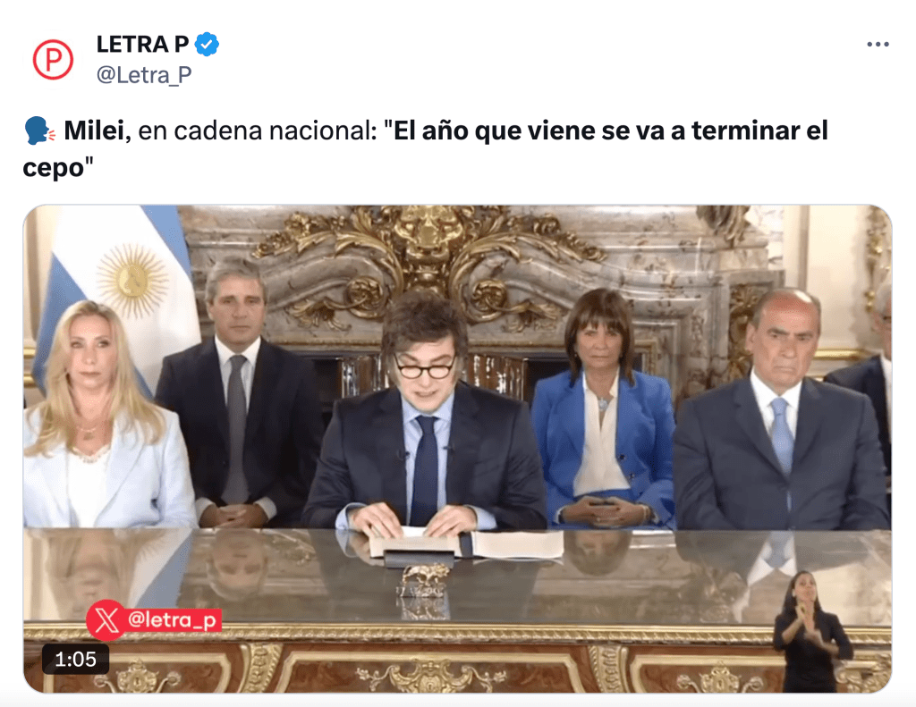This screenshot has width=916, height=707.
Task: Click the @letra_p watermark text in video
Action: (173, 619)
